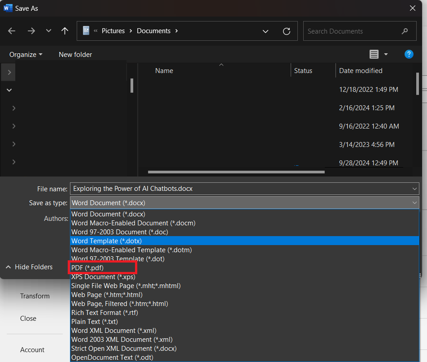Click the navigation pane vertical scrollbar

(132, 86)
